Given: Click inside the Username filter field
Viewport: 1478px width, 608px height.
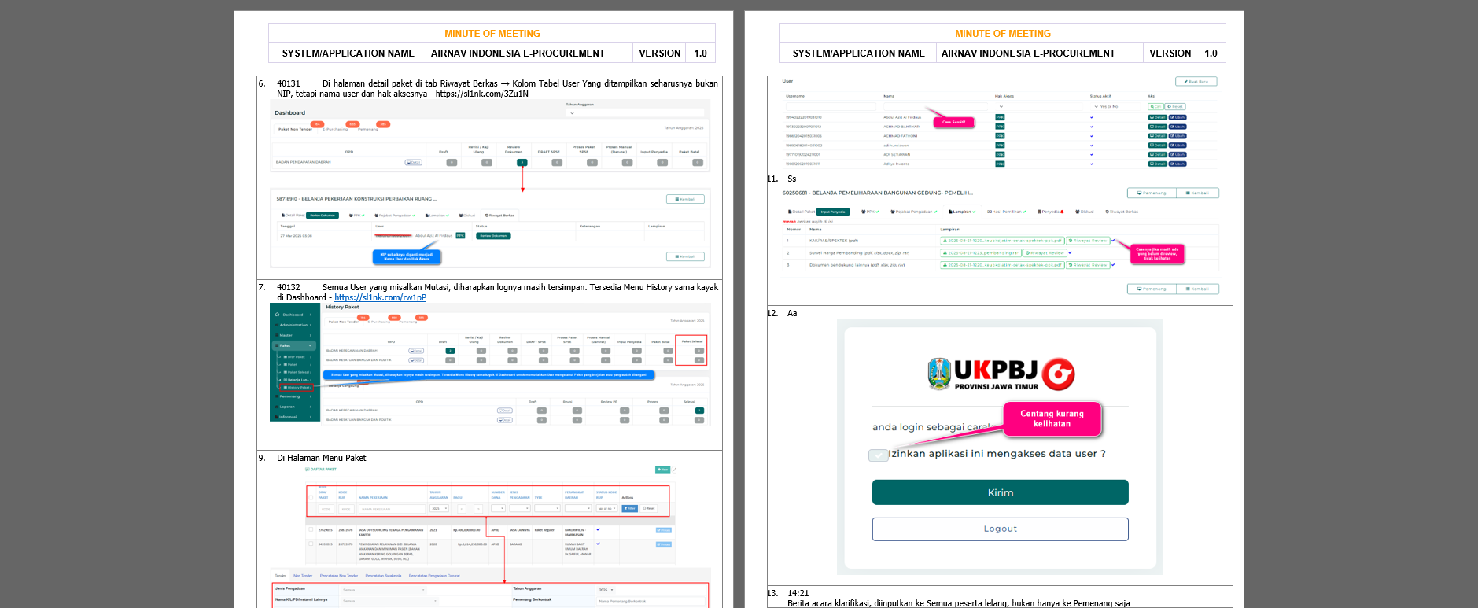Looking at the screenshot, I should pos(831,106).
